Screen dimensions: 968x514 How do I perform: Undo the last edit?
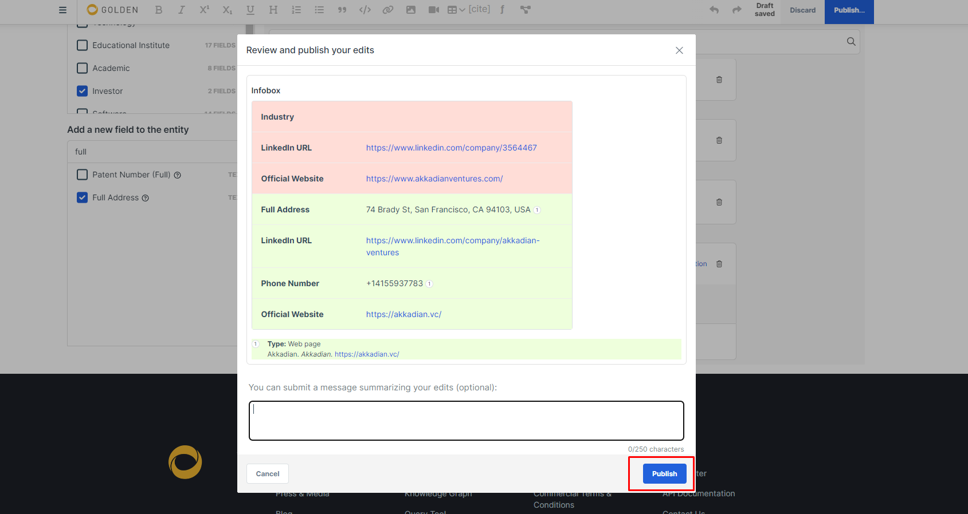point(714,10)
